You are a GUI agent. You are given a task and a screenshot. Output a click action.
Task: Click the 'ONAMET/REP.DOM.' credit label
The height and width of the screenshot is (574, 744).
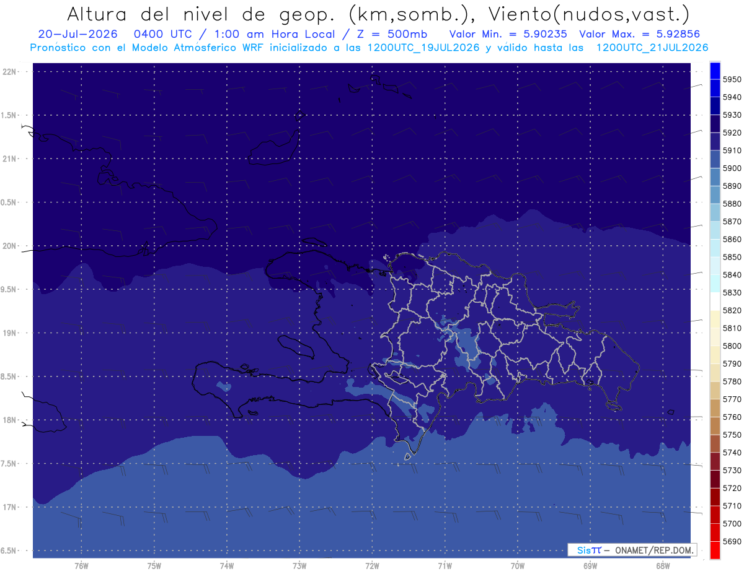coord(654,550)
